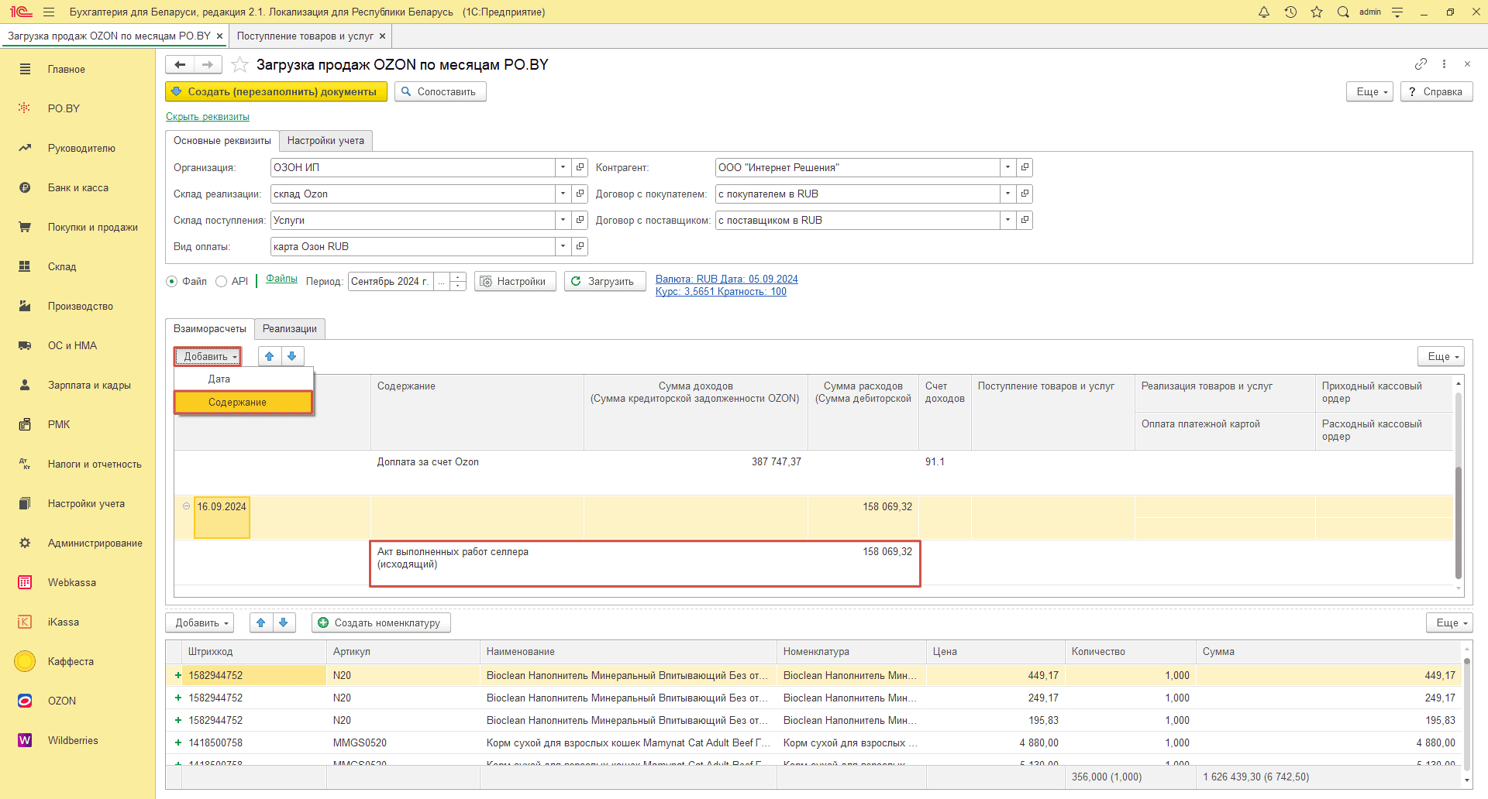
Task: Open notifications bell icon
Action: pos(1264,12)
